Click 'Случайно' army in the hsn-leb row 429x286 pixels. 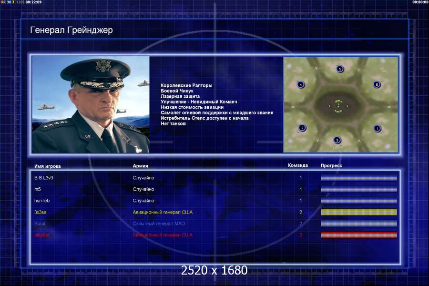tap(143, 201)
